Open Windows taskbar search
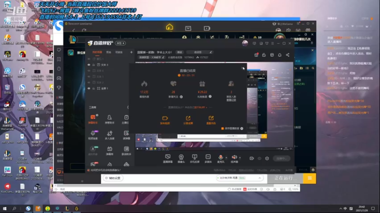The image size is (380, 213). click(x=14, y=208)
